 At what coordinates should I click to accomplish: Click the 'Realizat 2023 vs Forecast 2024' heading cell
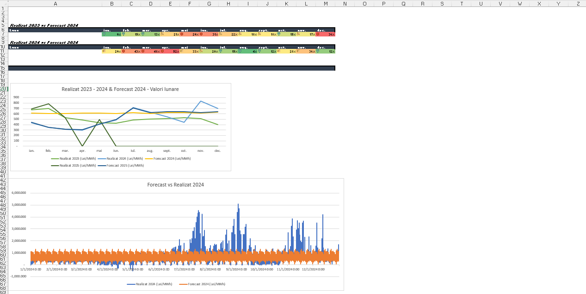point(44,25)
